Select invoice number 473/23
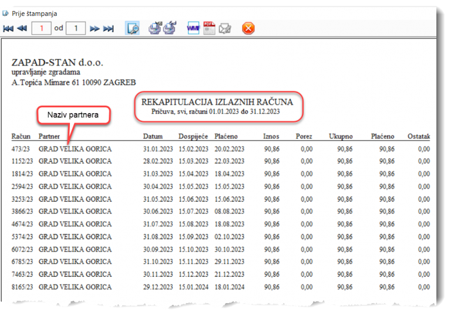The image size is (451, 323). point(21,149)
